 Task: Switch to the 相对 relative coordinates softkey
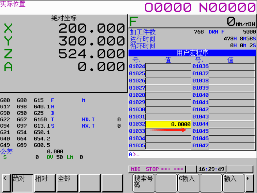pyautogui.click(x=45, y=183)
